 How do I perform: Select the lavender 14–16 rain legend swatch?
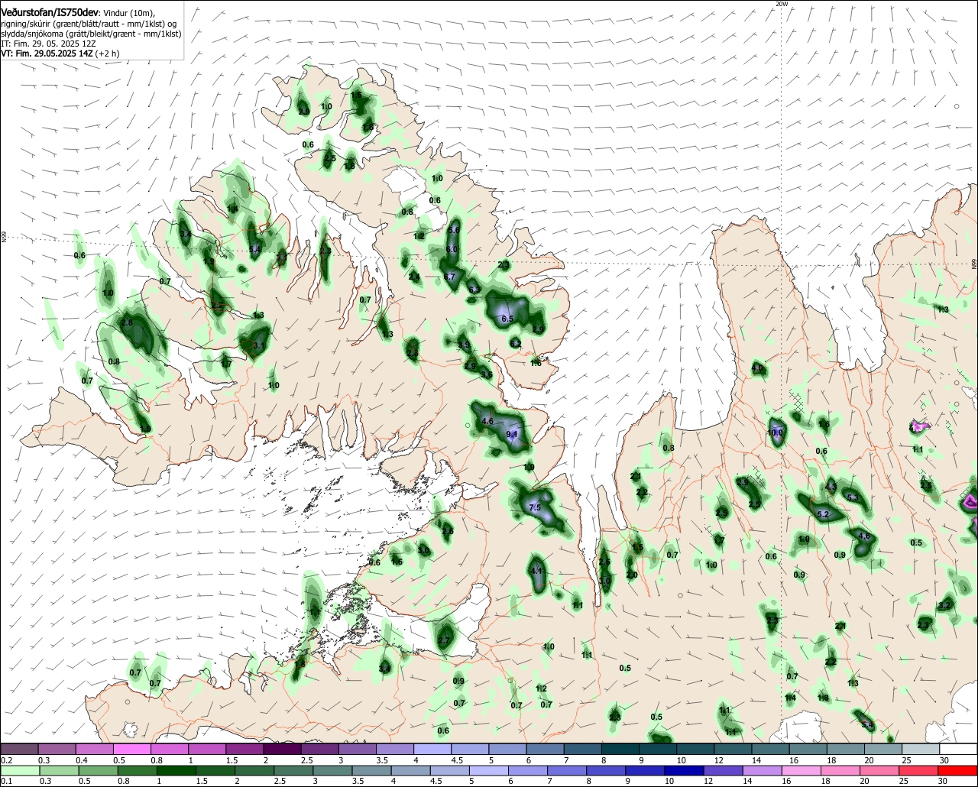[x=763, y=771]
